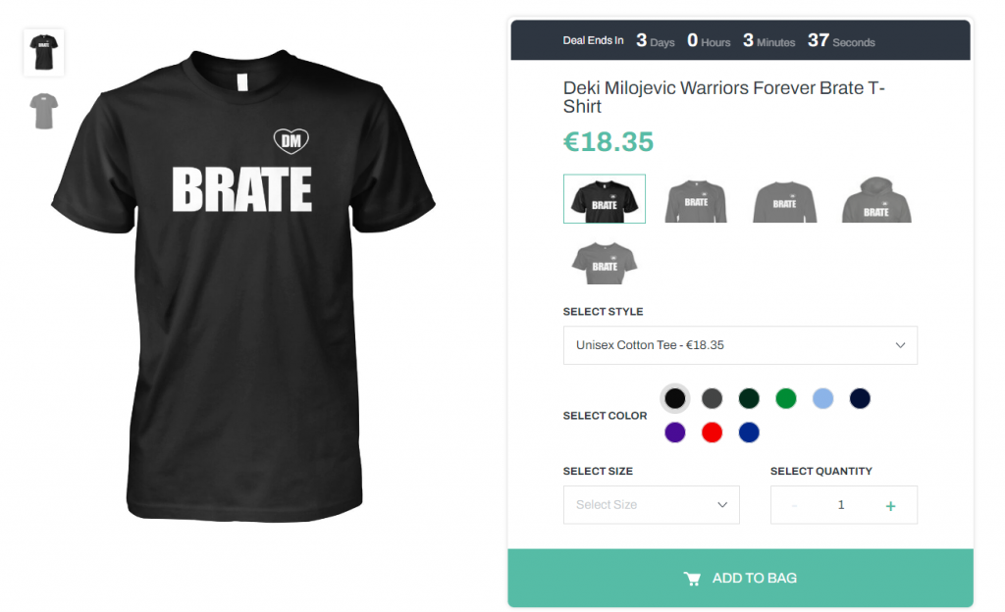Pick the bright green color swatch
This screenshot has width=1005, height=612.
click(x=785, y=398)
